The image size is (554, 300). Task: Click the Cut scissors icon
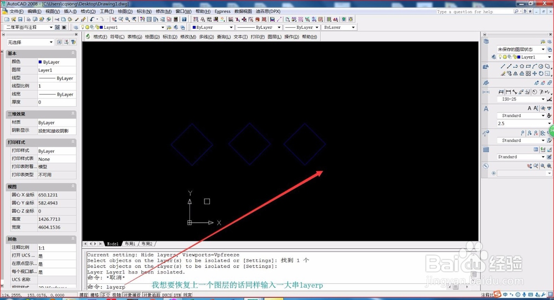tap(57, 19)
